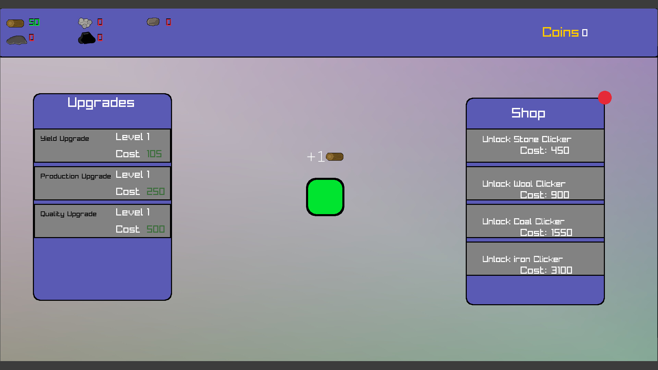
Task: Unlock the Stone Clicker
Action: [535, 145]
